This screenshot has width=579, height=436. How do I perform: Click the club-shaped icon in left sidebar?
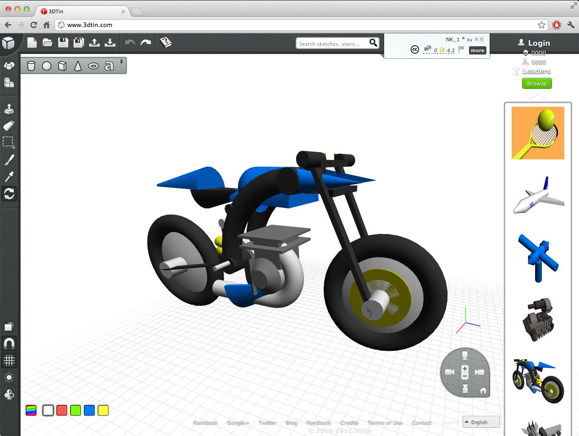click(x=9, y=394)
